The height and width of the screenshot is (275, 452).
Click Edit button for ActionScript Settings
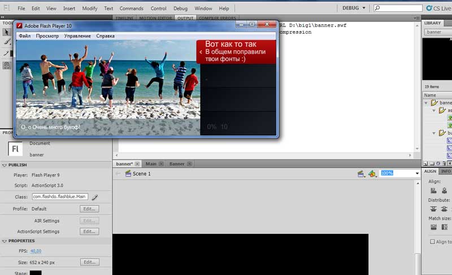(x=89, y=232)
